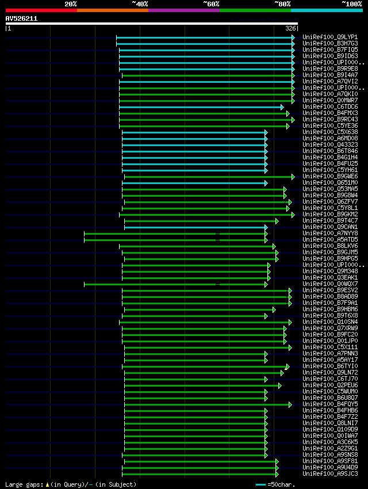
Task: Open hit UniRef100_B4FQY5
Action: (x=330, y=404)
